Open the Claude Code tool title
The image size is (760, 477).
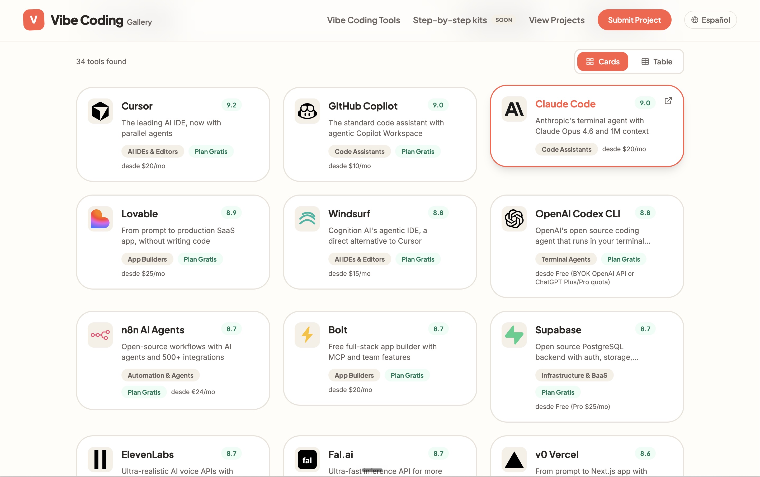[x=565, y=104]
